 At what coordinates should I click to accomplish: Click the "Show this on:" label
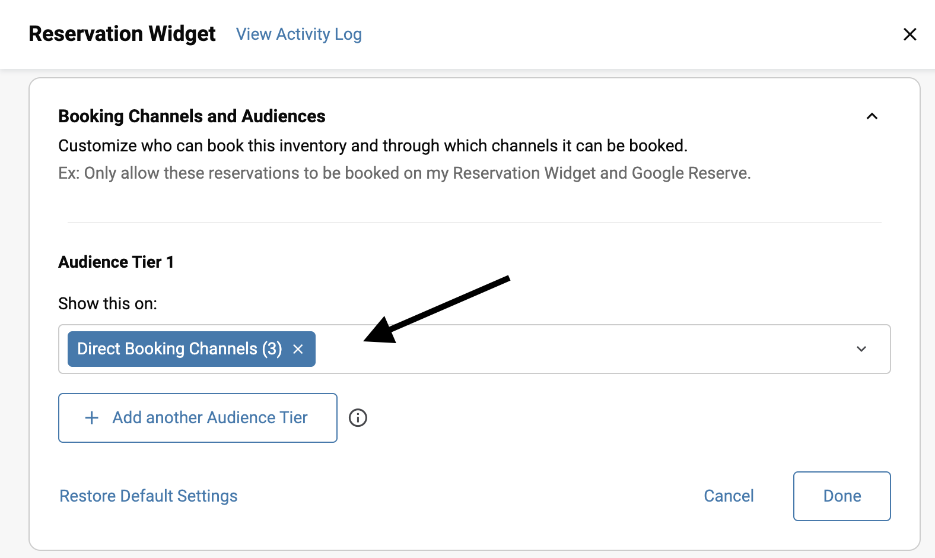point(107,303)
